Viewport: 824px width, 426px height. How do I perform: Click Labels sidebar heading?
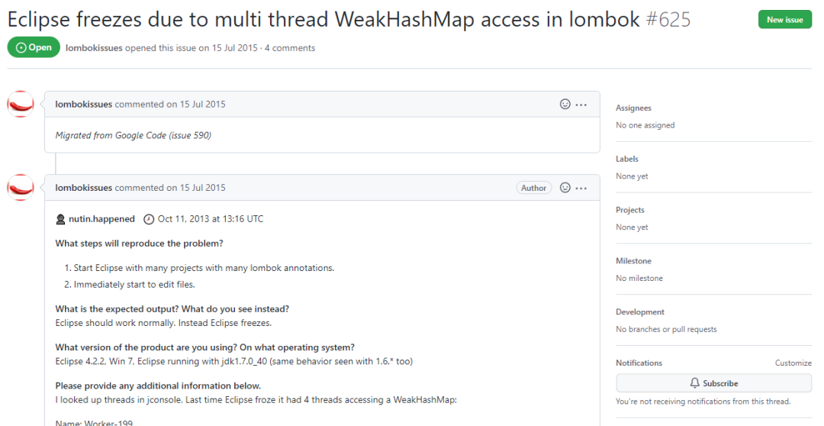[x=627, y=159]
